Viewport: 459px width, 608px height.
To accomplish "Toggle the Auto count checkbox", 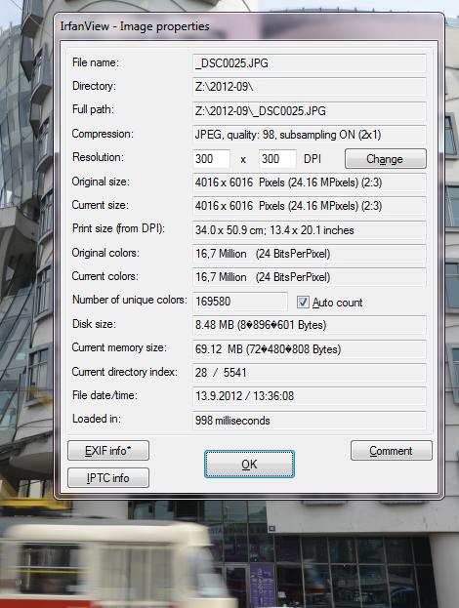I will click(303, 303).
